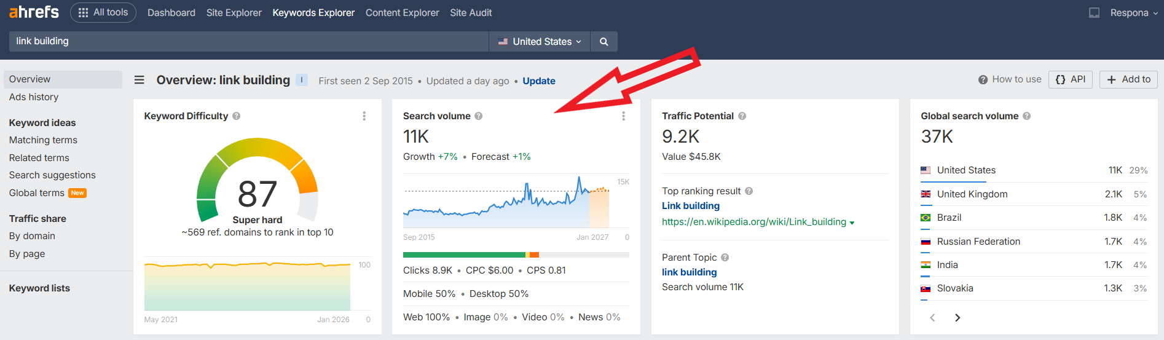Click the Add to button

coord(1128,79)
